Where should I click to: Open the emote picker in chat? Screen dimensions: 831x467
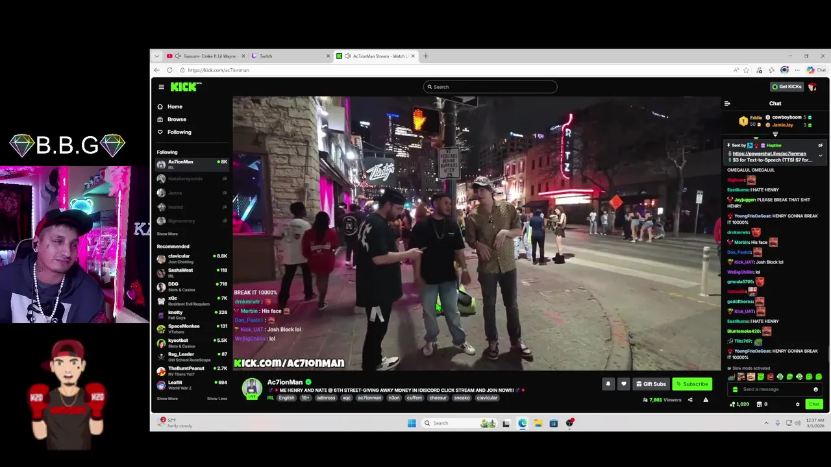[815, 390]
